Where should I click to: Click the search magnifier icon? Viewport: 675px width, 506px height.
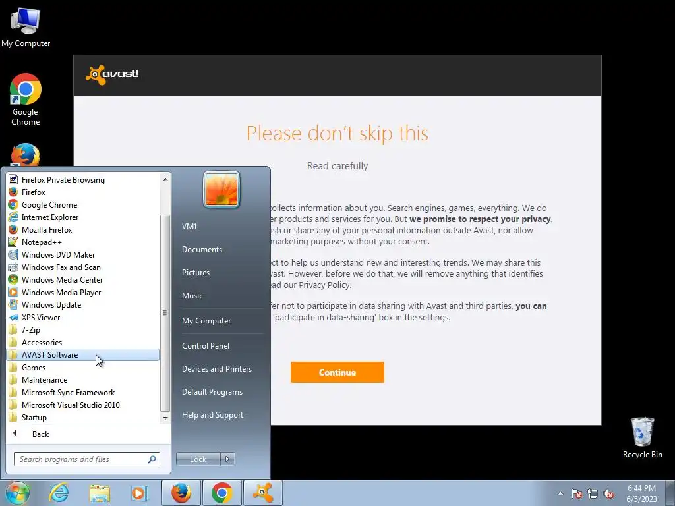coord(152,459)
